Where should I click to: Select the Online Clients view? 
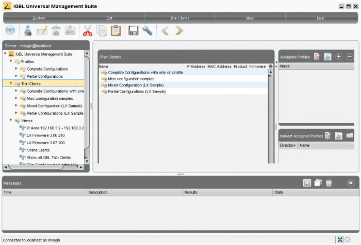coord(38,150)
